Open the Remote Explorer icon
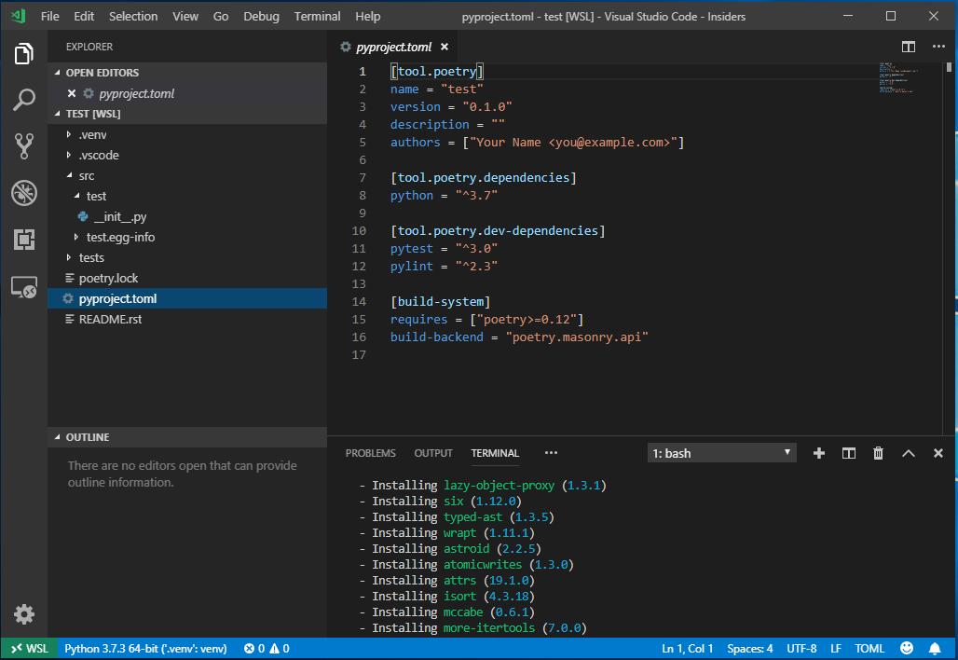 pos(24,287)
